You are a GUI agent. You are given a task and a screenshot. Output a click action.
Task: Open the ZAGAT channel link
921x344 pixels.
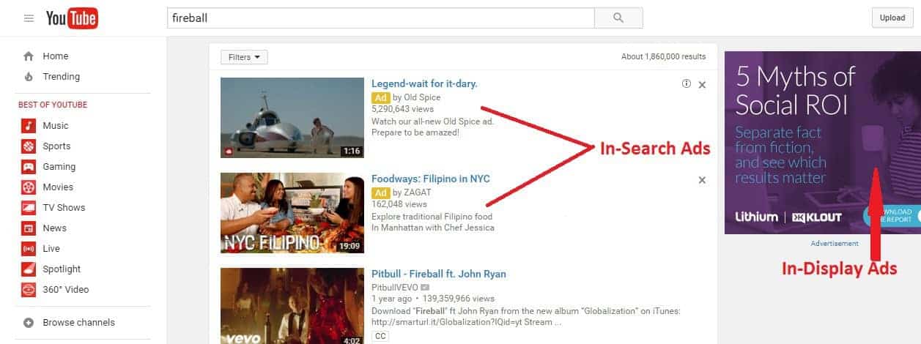(417, 192)
